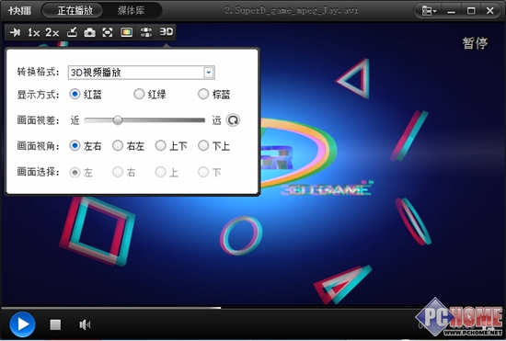The height and width of the screenshot is (341, 506).
Task: Toggle the 3D settings button
Action: (167, 32)
